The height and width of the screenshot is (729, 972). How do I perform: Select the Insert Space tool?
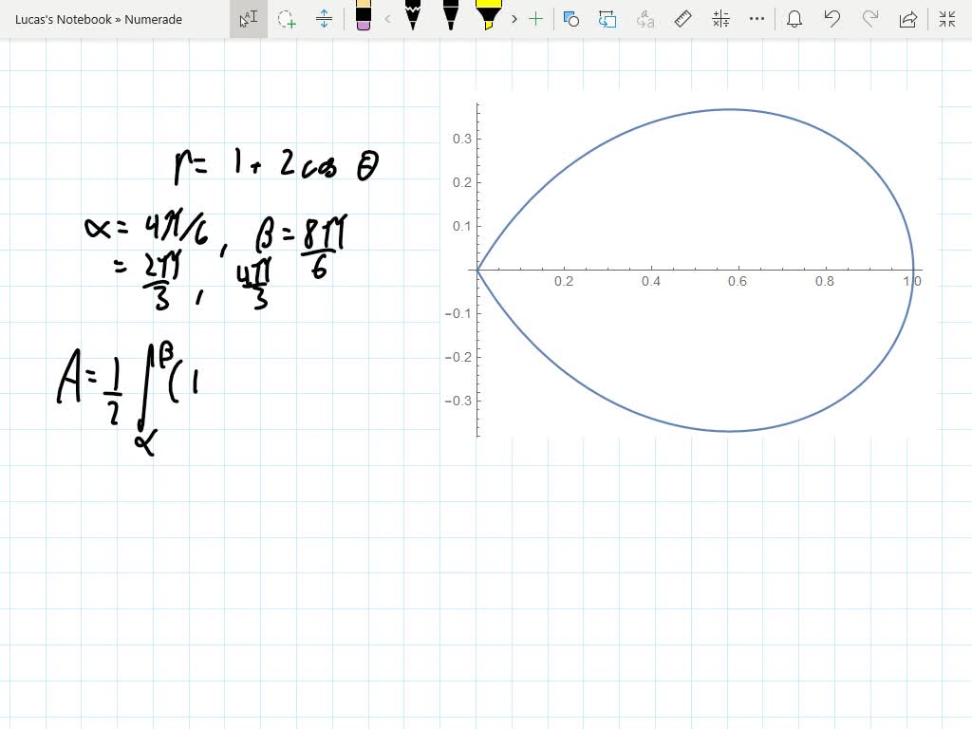click(324, 19)
